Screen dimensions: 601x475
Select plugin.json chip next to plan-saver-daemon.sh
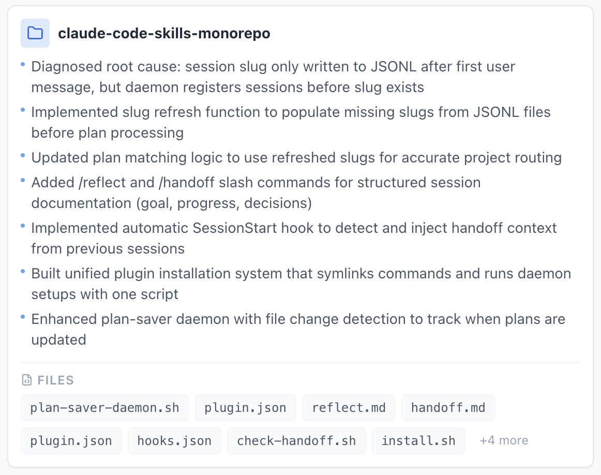click(x=245, y=408)
